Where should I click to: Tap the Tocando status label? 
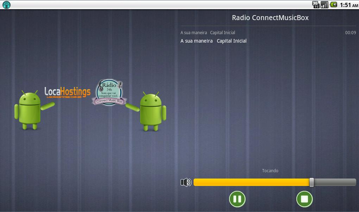coord(270,171)
